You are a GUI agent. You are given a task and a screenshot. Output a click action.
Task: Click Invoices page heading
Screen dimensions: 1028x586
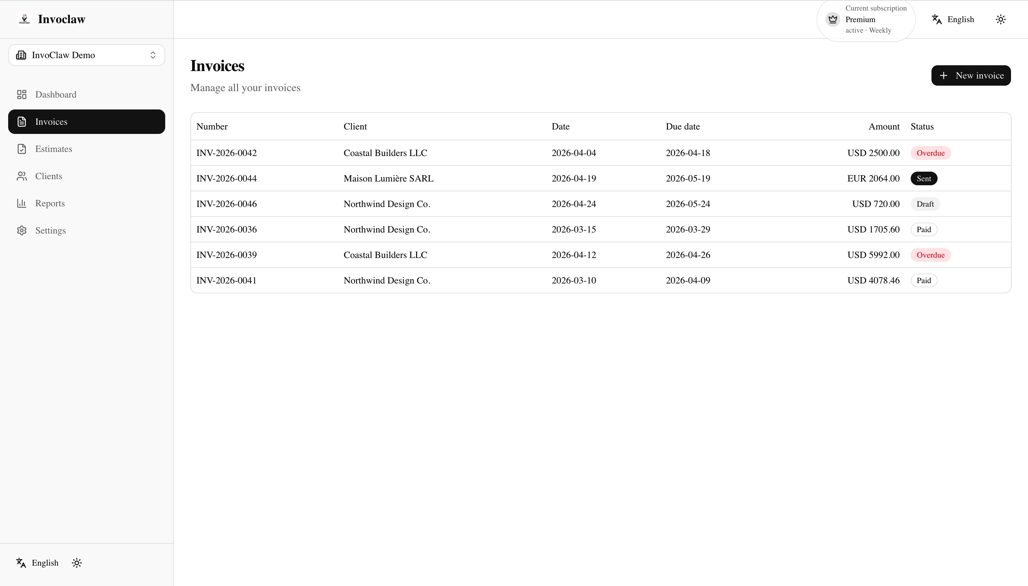coord(217,66)
